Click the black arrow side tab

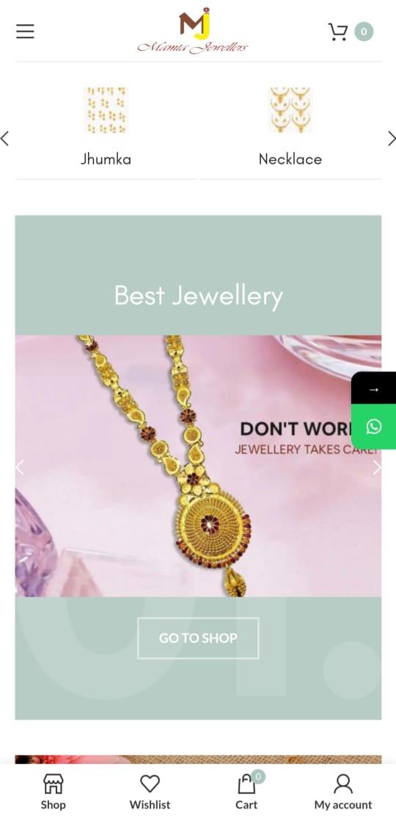[x=374, y=389]
